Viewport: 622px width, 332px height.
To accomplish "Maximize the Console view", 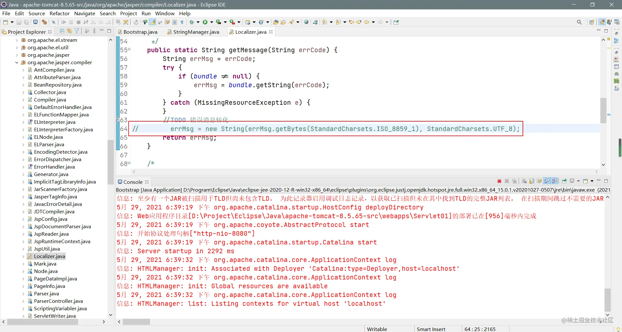I will pos(606,181).
